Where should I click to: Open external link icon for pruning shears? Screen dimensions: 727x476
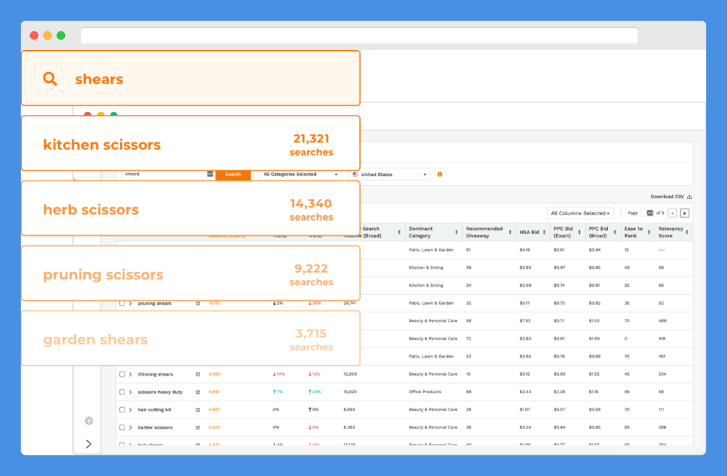(x=198, y=304)
